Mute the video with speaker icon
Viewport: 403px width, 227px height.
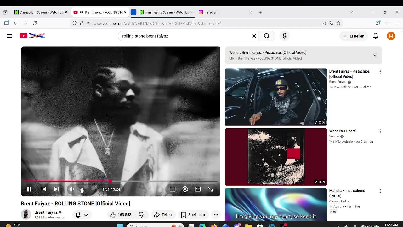[72, 189]
